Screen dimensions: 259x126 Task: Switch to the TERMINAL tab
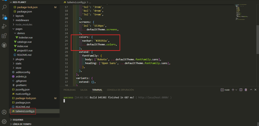(97, 90)
